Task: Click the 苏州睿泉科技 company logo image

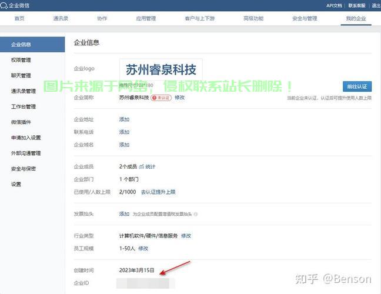Action: tap(161, 70)
